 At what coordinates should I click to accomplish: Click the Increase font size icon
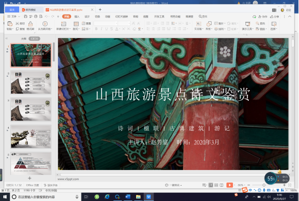coord(133,23)
